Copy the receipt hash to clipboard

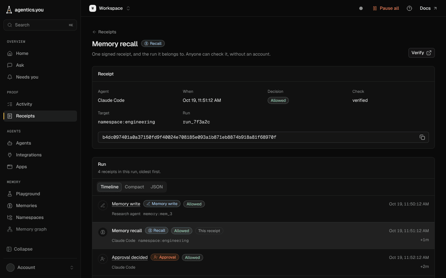pyautogui.click(x=422, y=137)
